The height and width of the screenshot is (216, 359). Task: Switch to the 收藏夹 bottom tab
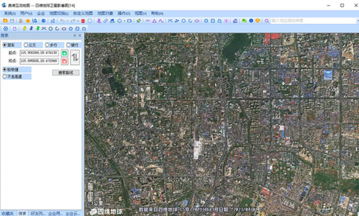point(8,213)
